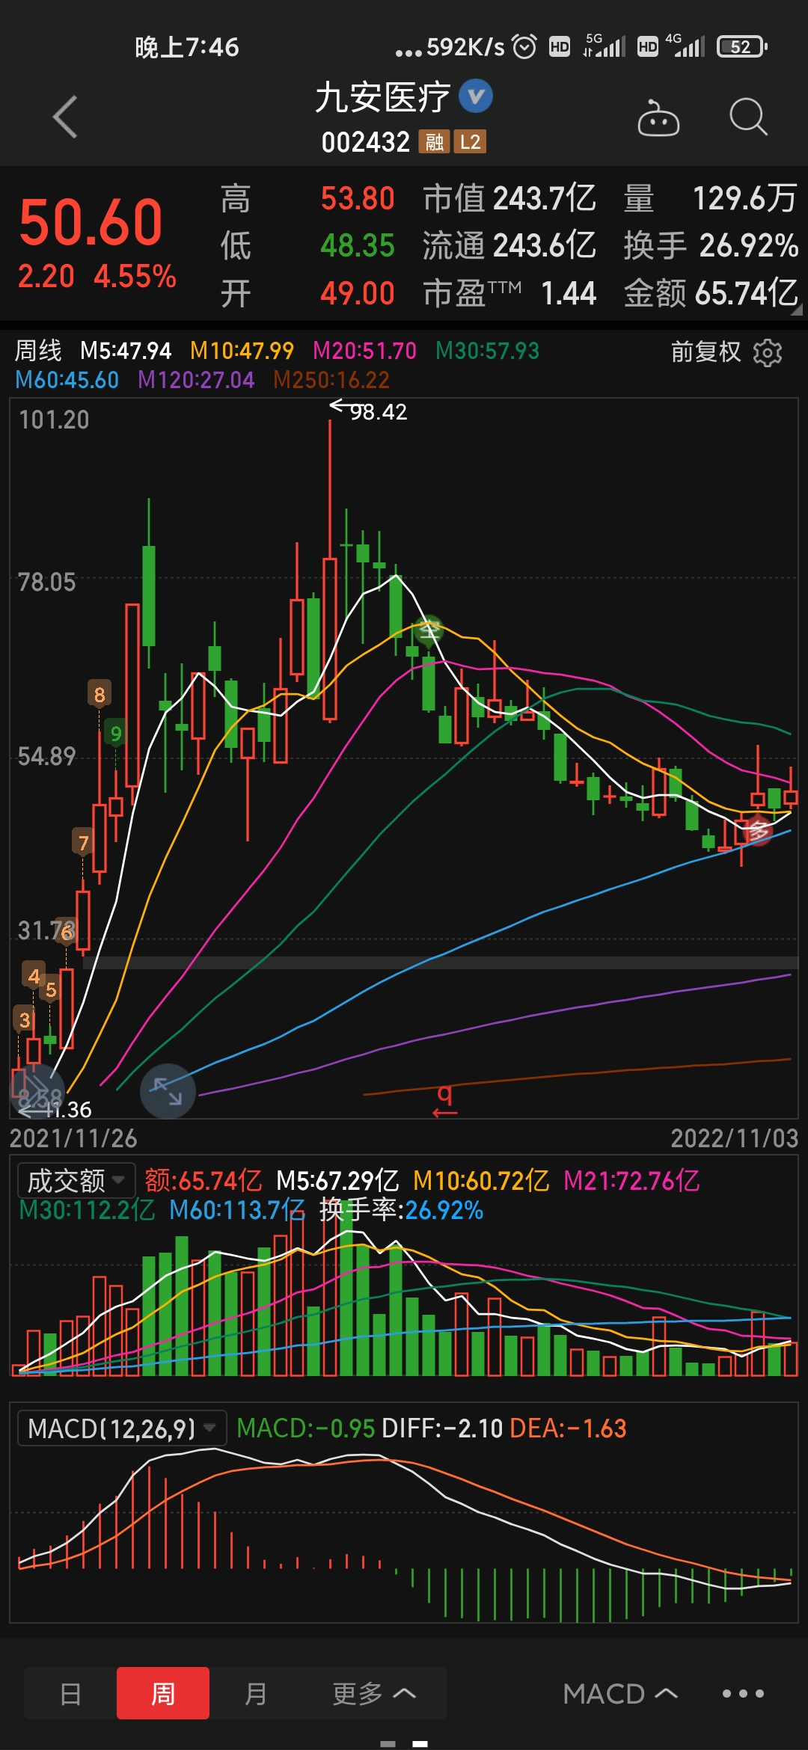Screen dimensions: 808x1750
Task: Tap the DIFF:-2.10 MACD reading
Action: (442, 1428)
